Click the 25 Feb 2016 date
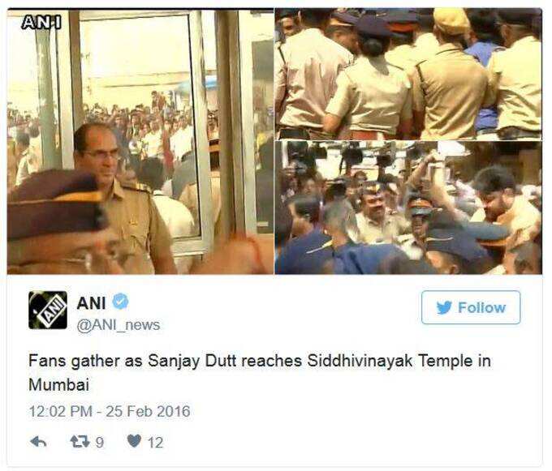 (x=148, y=411)
